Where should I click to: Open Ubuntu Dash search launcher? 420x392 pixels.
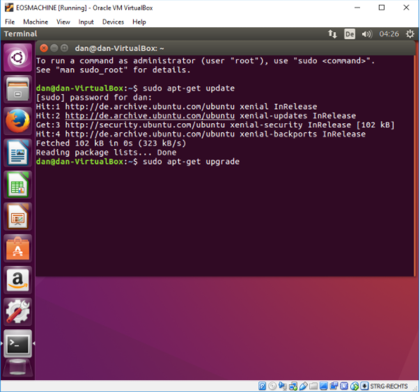(x=17, y=58)
